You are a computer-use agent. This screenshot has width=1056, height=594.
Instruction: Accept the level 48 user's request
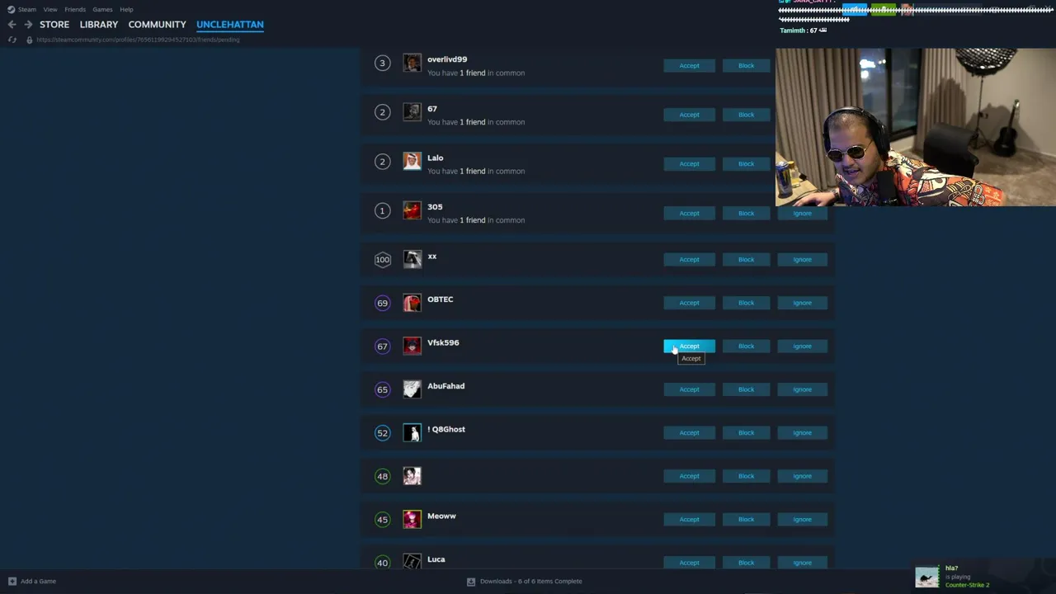pyautogui.click(x=689, y=476)
